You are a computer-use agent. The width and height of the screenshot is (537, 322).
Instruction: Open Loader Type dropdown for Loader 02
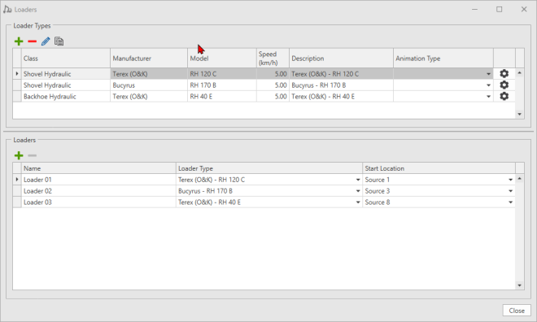[358, 191]
